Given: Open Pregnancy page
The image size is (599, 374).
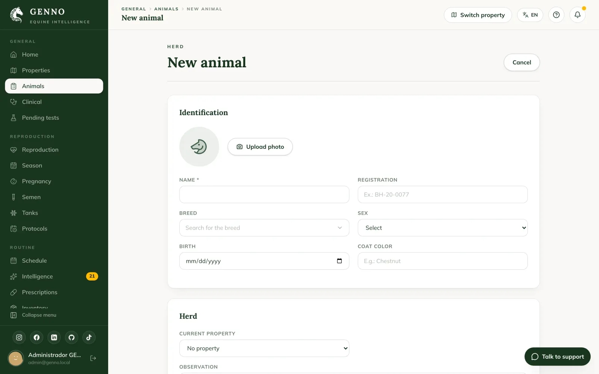Looking at the screenshot, I should [54, 181].
